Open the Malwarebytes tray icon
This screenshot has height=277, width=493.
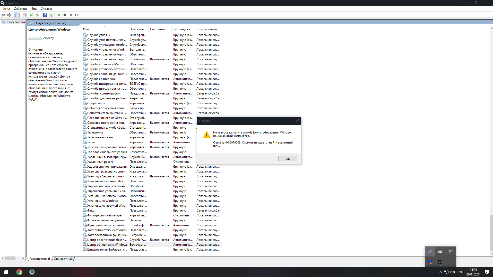[430, 262]
